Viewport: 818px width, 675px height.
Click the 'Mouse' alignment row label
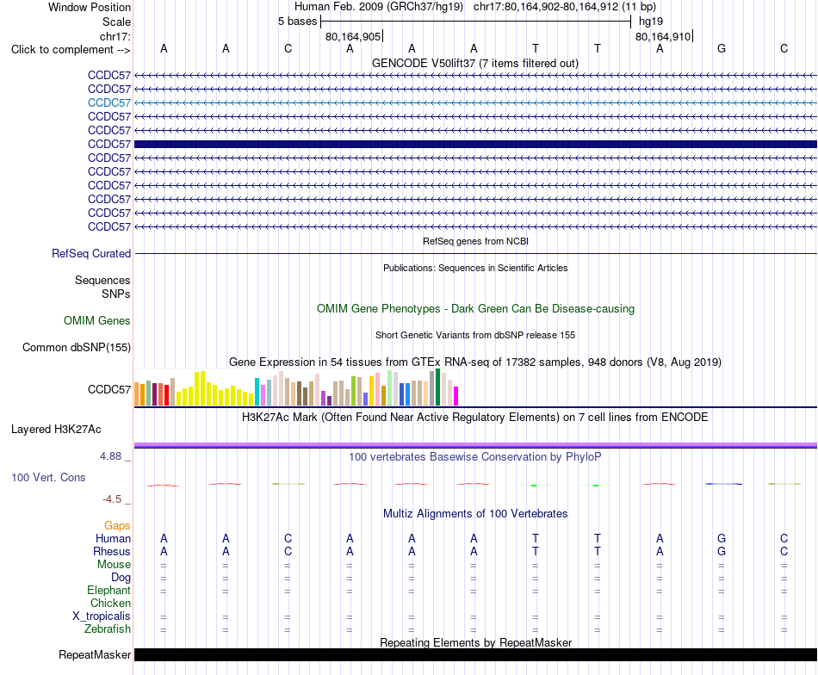tap(114, 565)
